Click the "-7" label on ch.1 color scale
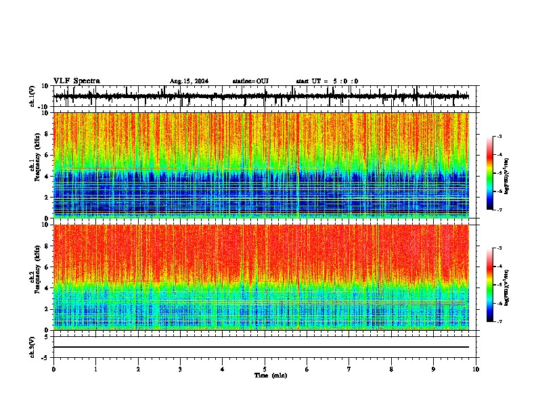 coord(499,210)
